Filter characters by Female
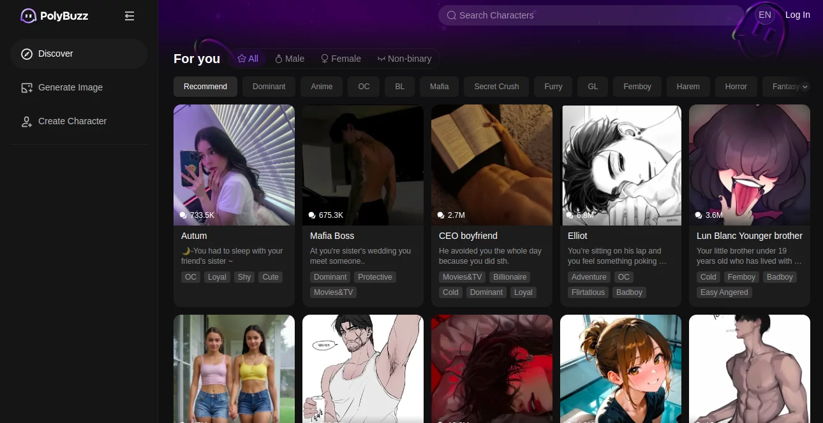This screenshot has width=823, height=423. point(341,59)
